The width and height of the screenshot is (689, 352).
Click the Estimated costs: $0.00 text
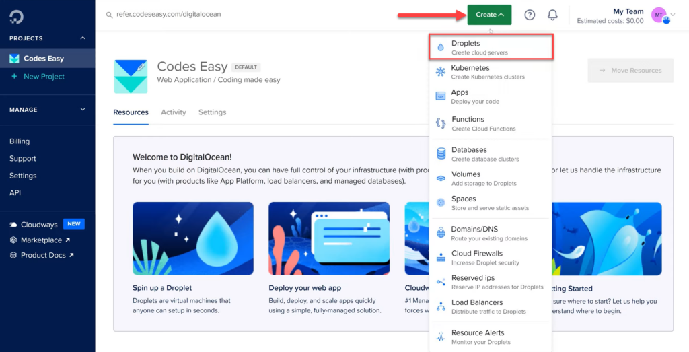(610, 21)
